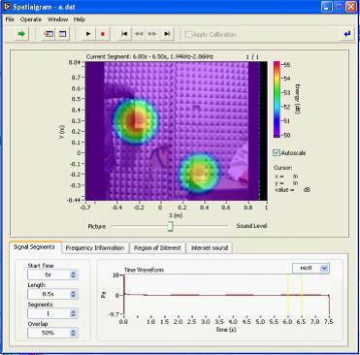The image size is (360, 355).
Task: Click the red stop button
Action: coord(103,34)
